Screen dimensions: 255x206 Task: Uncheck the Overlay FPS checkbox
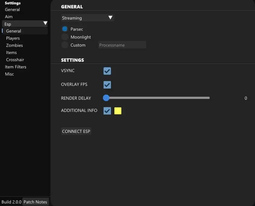[107, 85]
